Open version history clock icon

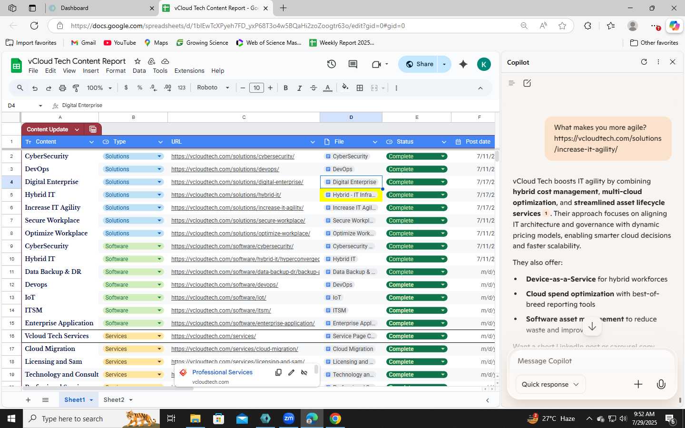[x=332, y=64]
